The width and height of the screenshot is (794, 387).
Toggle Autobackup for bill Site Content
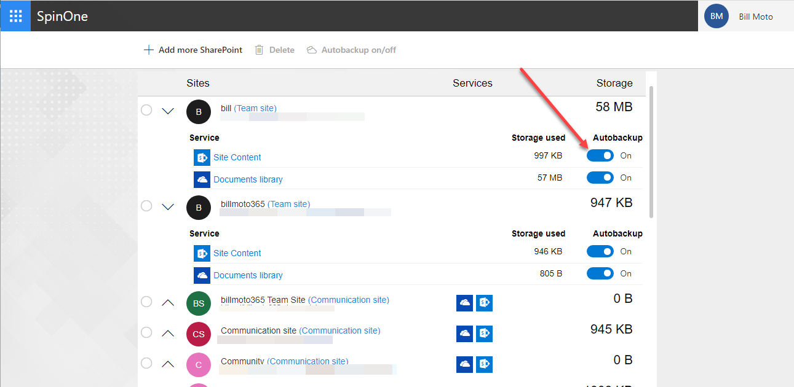600,155
